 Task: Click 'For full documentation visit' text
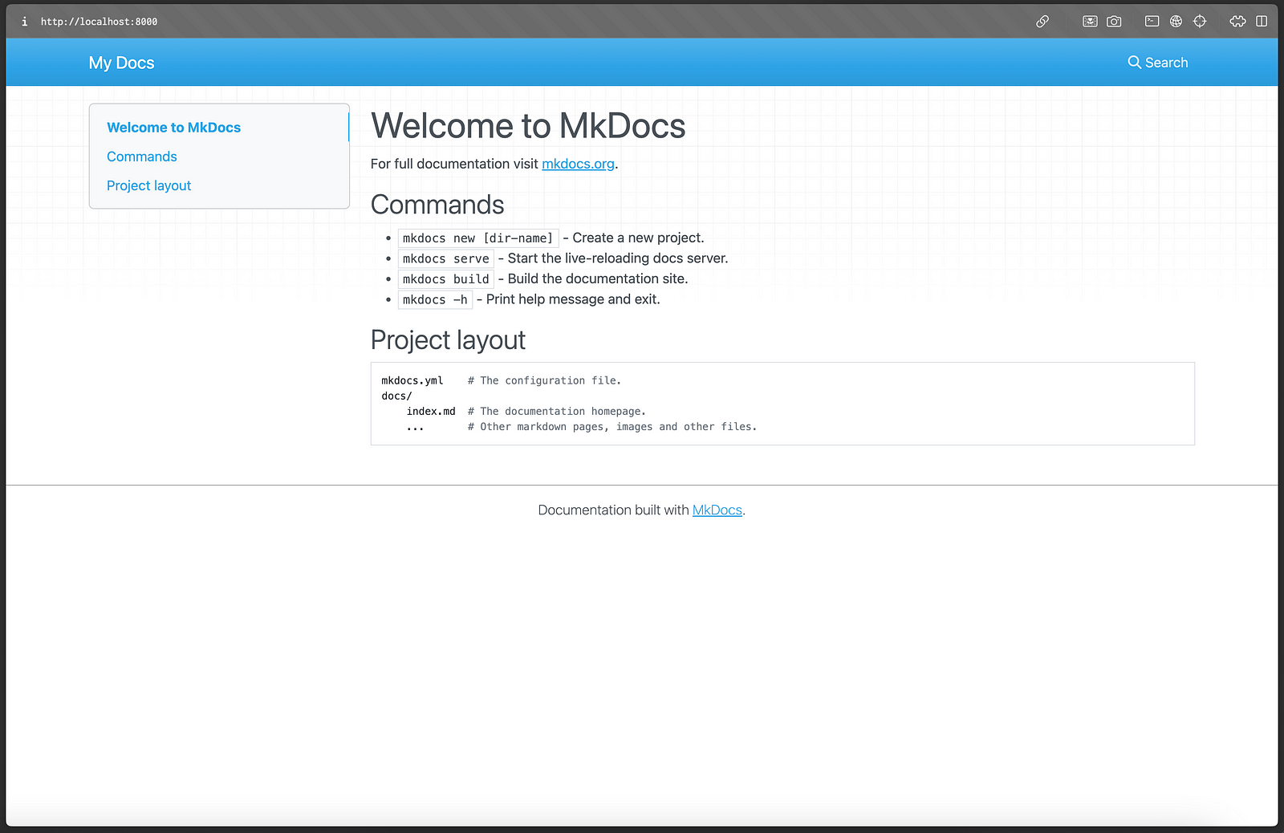point(454,164)
